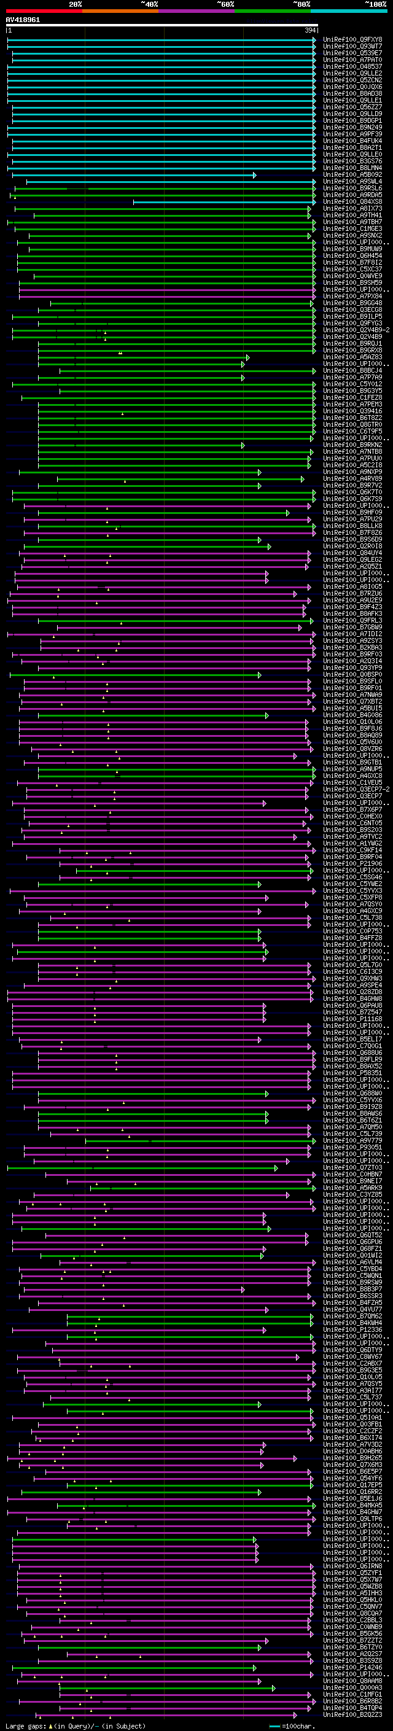
Task: Click the UniRef100_B9MUW9 hit label
Action: (x=352, y=249)
